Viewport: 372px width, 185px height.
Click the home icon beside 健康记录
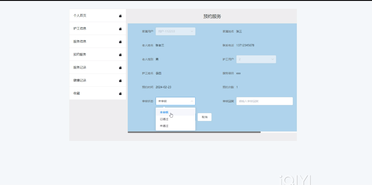(x=120, y=81)
